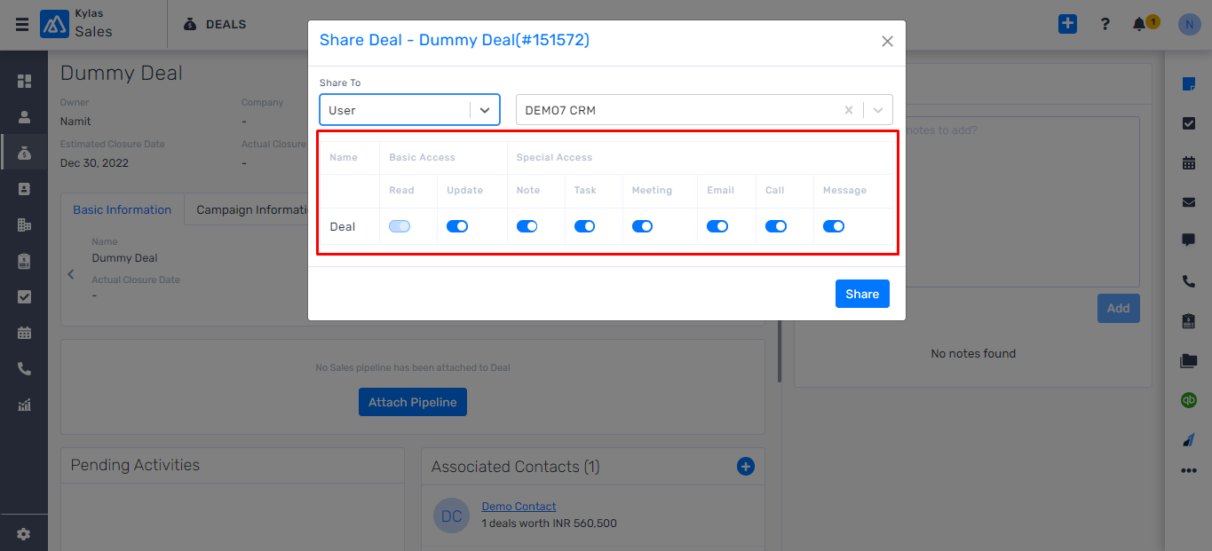Click the Attach Pipeline button
The width and height of the screenshot is (1212, 551).
pyautogui.click(x=413, y=402)
